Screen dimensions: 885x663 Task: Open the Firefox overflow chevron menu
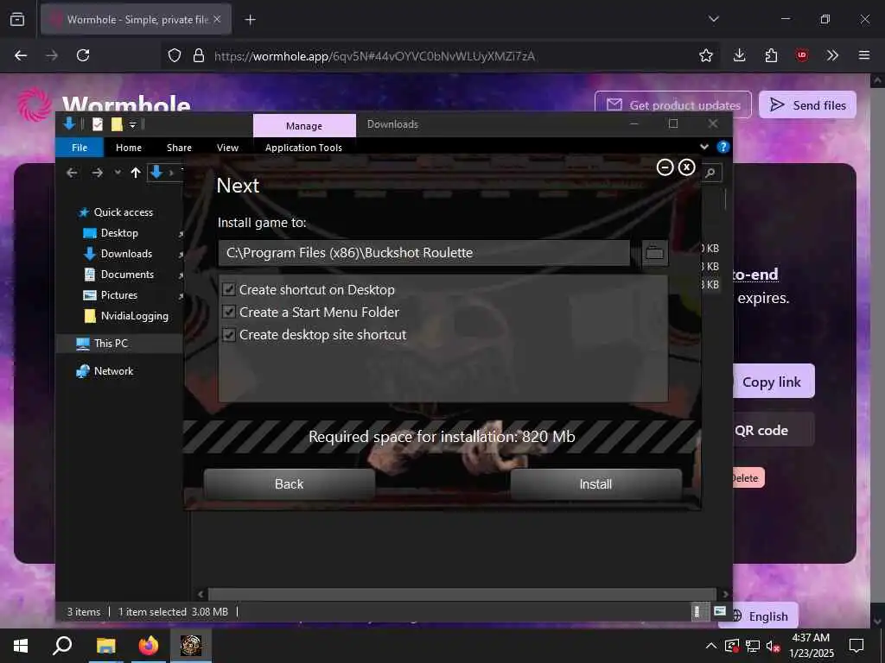pos(832,55)
